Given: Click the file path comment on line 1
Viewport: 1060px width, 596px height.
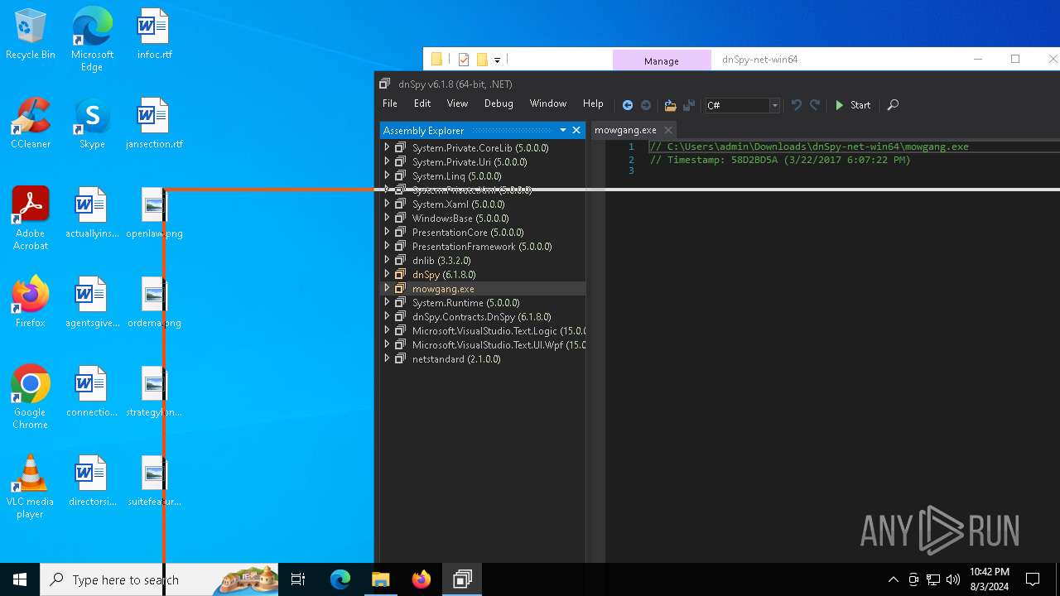Looking at the screenshot, I should pyautogui.click(x=809, y=147).
